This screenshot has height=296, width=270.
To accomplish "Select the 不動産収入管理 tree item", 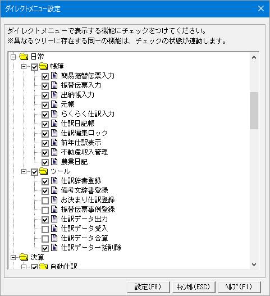I will pyautogui.click(x=84, y=152).
